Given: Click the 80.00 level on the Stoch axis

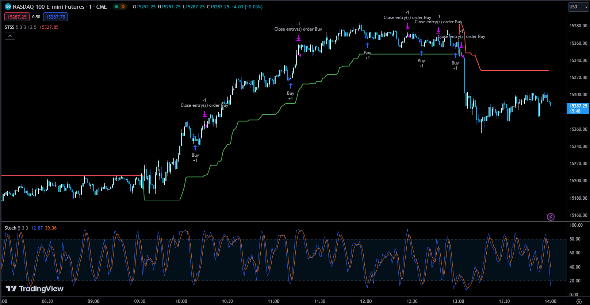Looking at the screenshot, I should (x=575, y=239).
